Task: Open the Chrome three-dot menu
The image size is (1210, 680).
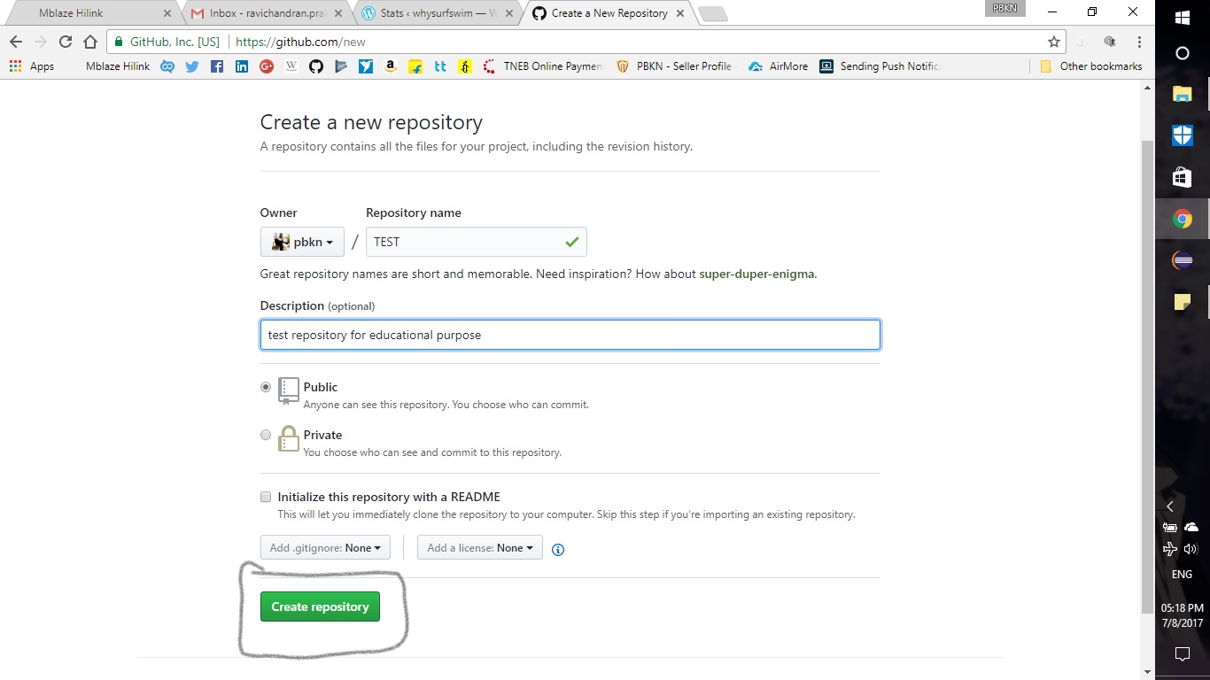Action: click(1139, 42)
